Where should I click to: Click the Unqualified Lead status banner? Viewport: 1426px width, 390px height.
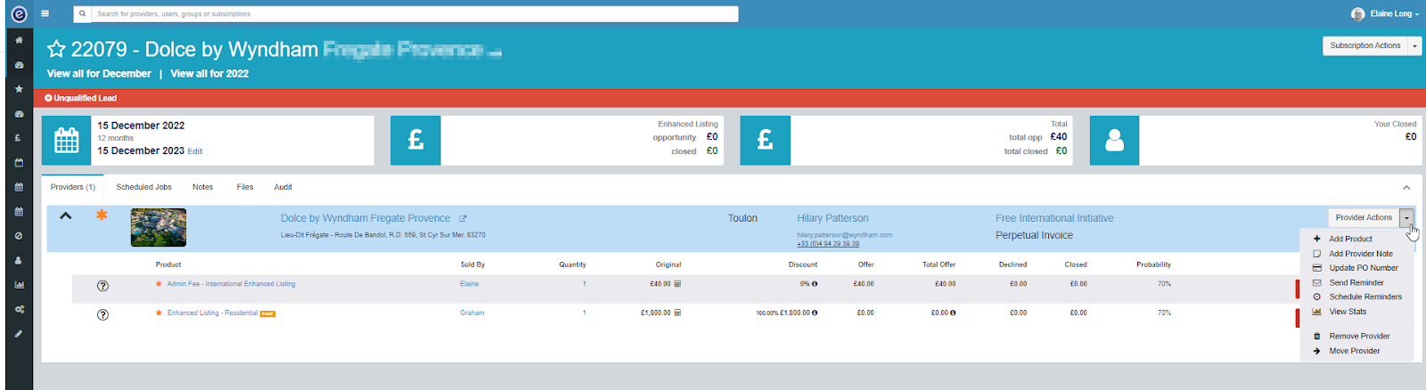[729, 98]
